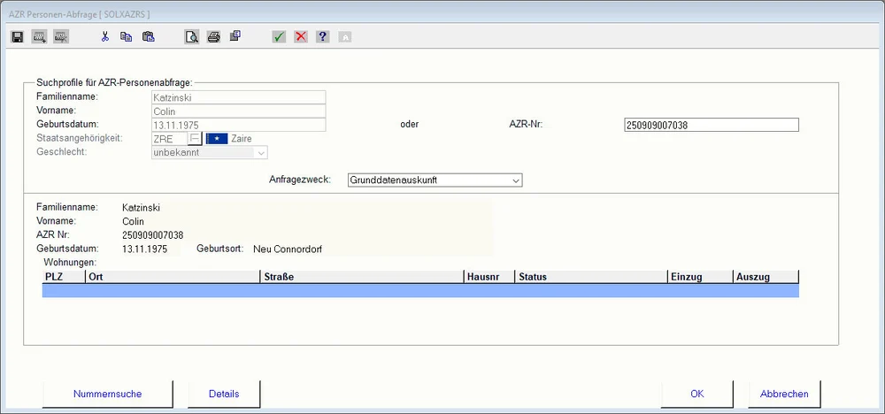
Task: Click the paste clipboard icon
Action: pyautogui.click(x=148, y=37)
